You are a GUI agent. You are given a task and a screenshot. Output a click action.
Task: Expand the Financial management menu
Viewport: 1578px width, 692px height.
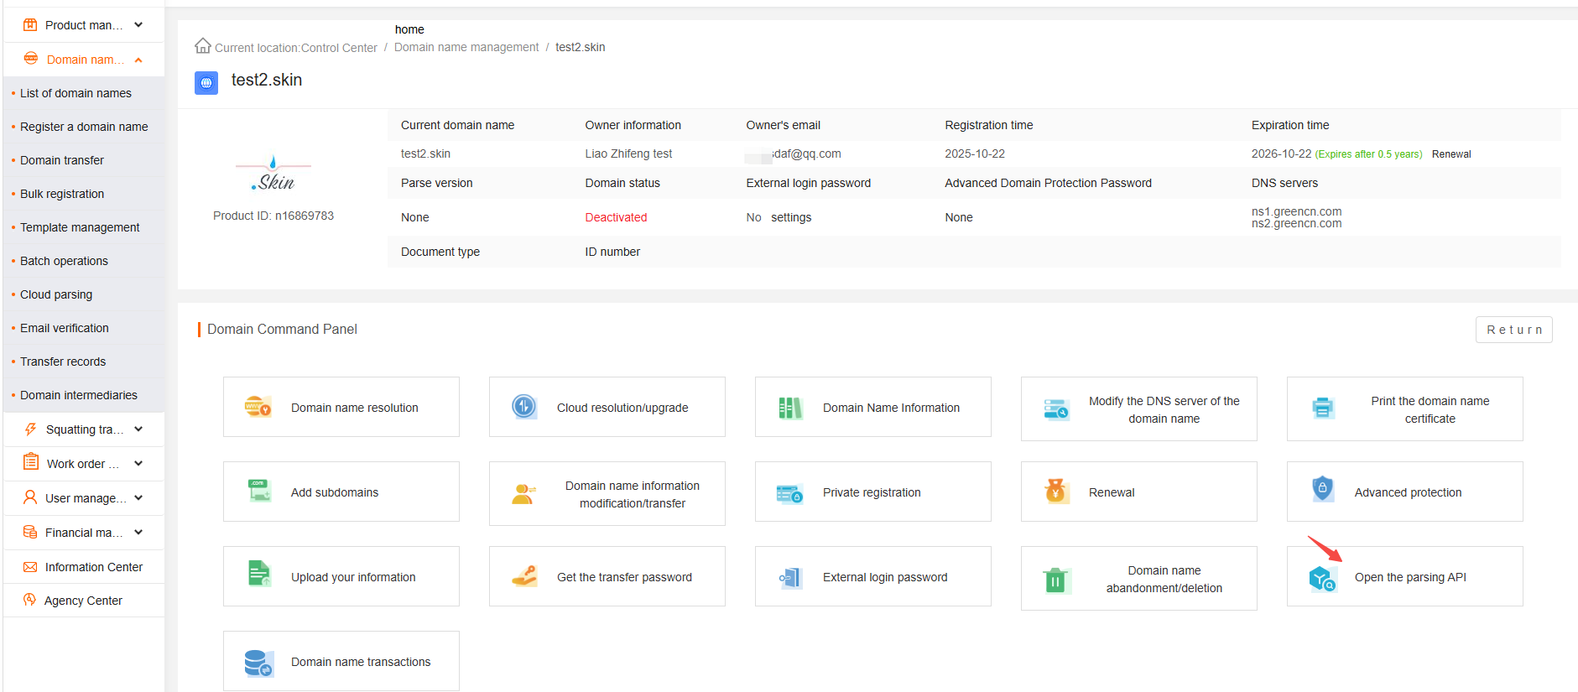coord(84,533)
